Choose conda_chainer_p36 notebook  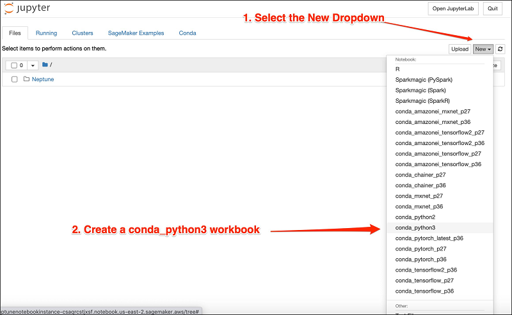click(x=440, y=185)
